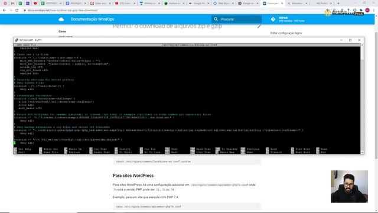Open the pinned Gmail tab
Image resolution: width=378 pixels, height=213 pixels.
pyautogui.click(x=13, y=4)
